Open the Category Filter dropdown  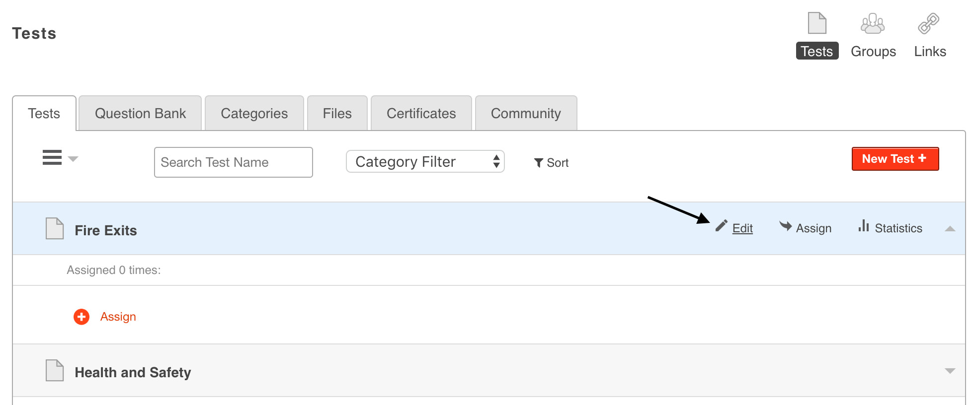point(425,162)
